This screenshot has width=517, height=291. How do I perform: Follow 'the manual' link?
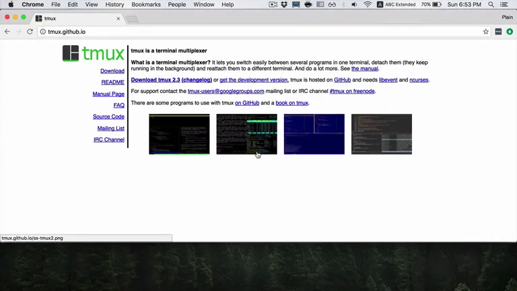tap(364, 69)
